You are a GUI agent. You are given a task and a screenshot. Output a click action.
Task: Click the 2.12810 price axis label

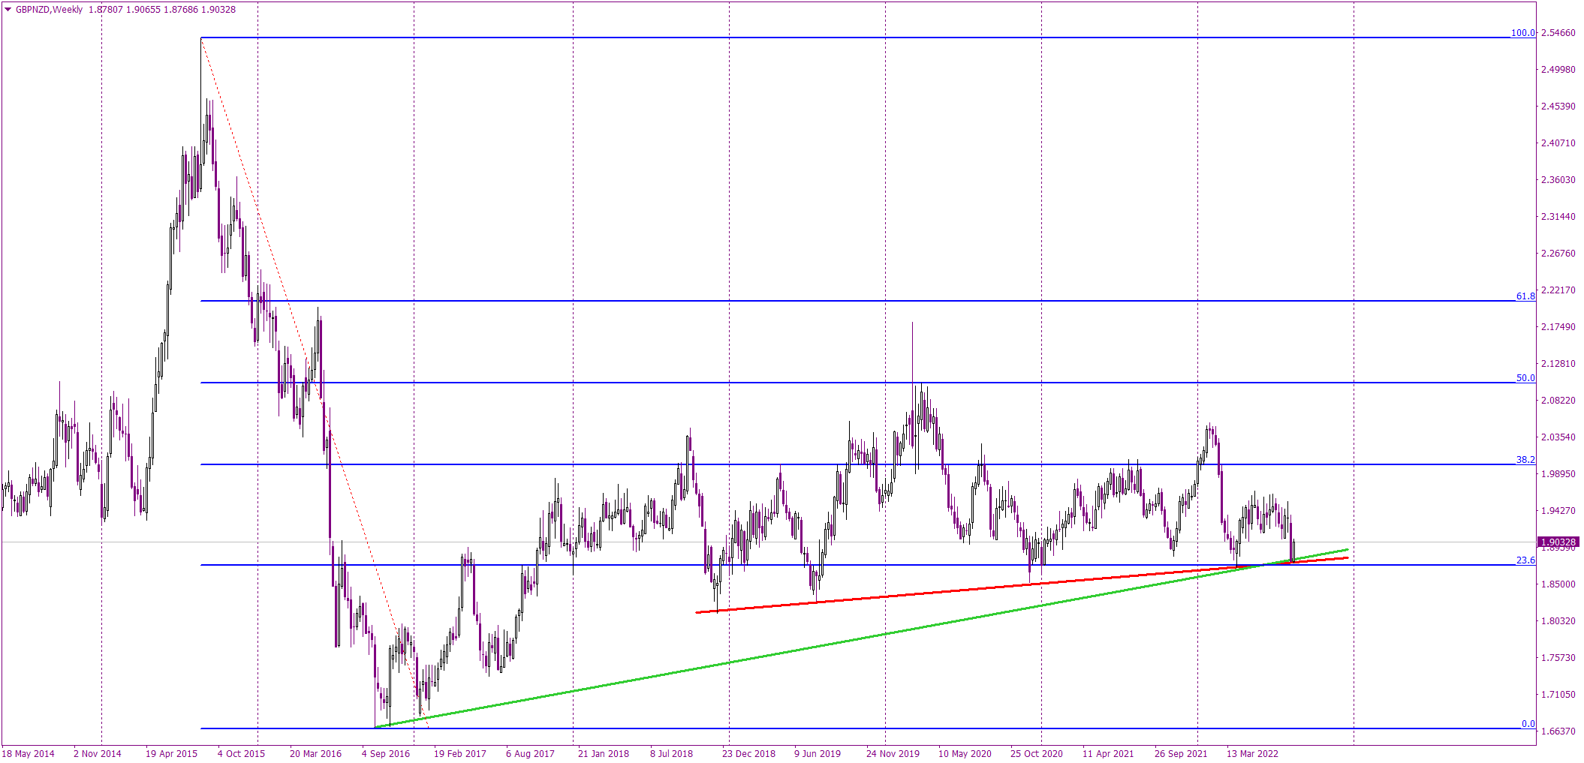pyautogui.click(x=1558, y=364)
